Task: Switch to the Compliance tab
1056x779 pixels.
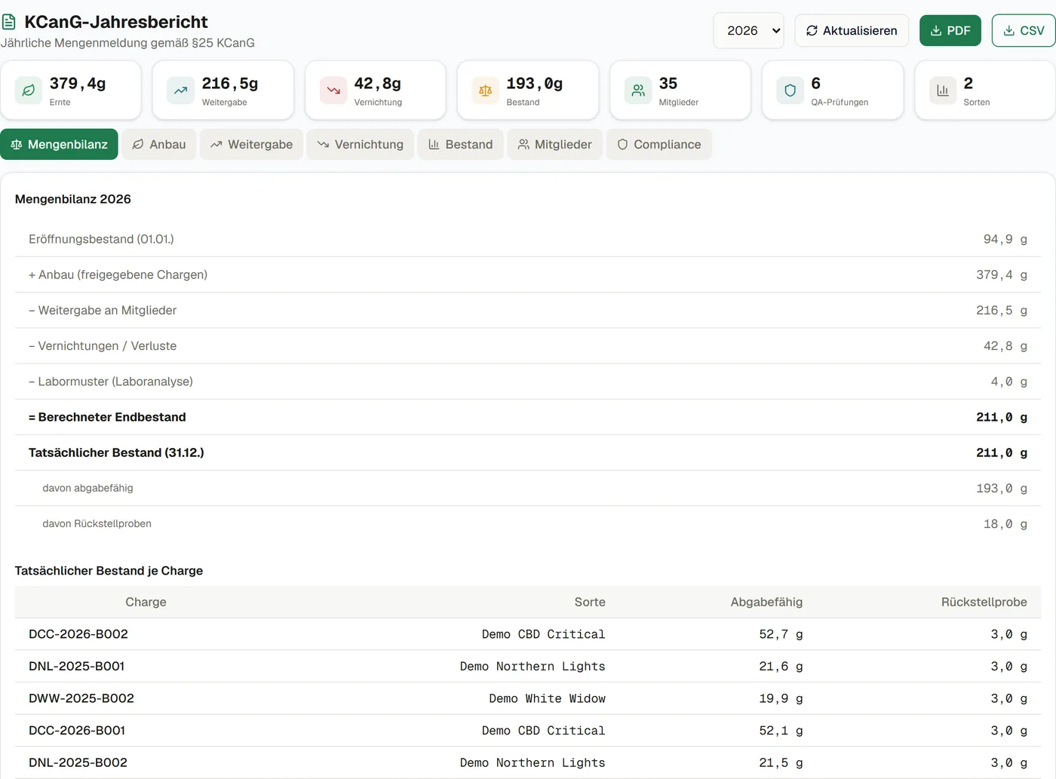Action: click(659, 144)
